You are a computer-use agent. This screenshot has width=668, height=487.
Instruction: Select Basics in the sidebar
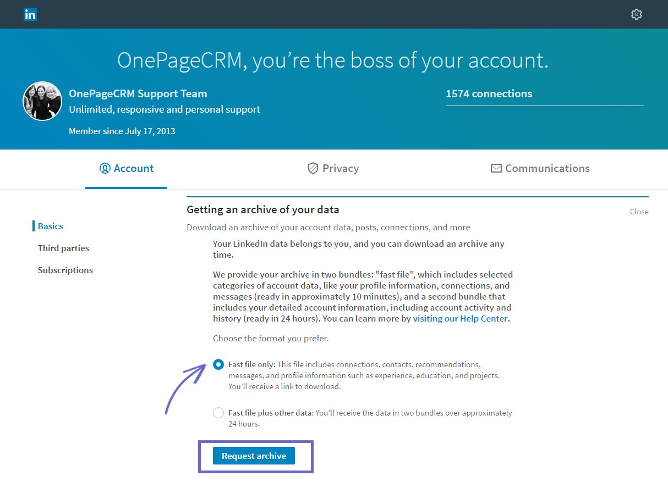click(50, 226)
